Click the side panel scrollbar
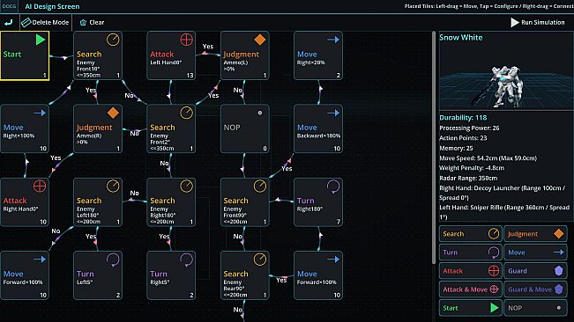This screenshot has height=322, width=574. (x=434, y=148)
